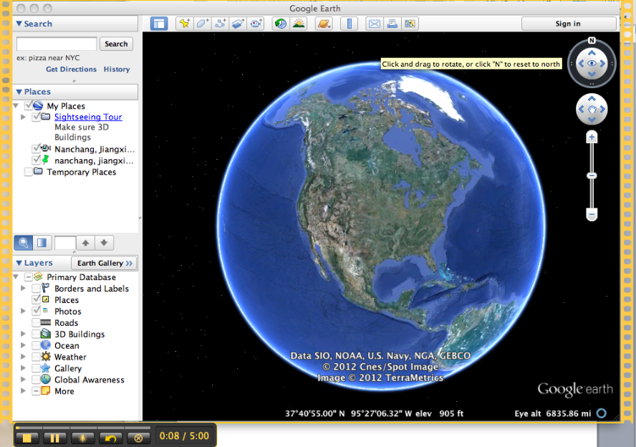Image resolution: width=636 pixels, height=447 pixels.
Task: Collapse the Places panel
Action: coord(19,92)
